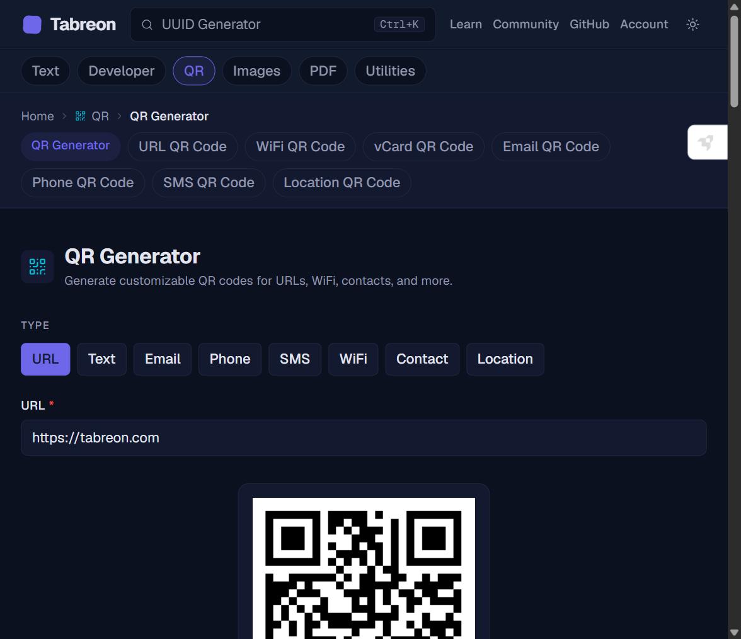Select the Text type option

pyautogui.click(x=101, y=359)
